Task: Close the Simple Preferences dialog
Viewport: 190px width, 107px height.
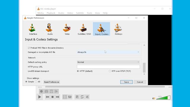Action: coord(144,18)
